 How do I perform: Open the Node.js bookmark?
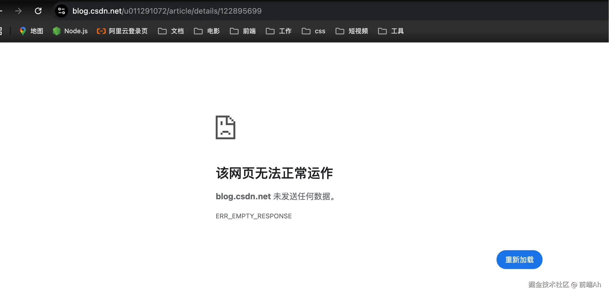[76, 31]
